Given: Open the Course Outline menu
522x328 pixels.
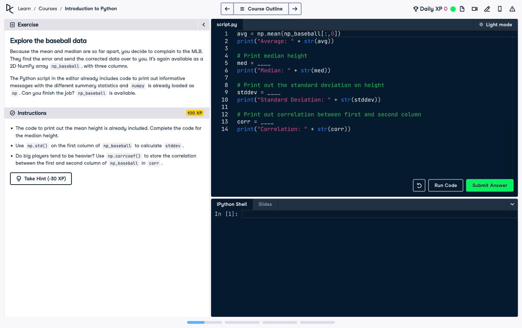Looking at the screenshot, I should [x=261, y=9].
